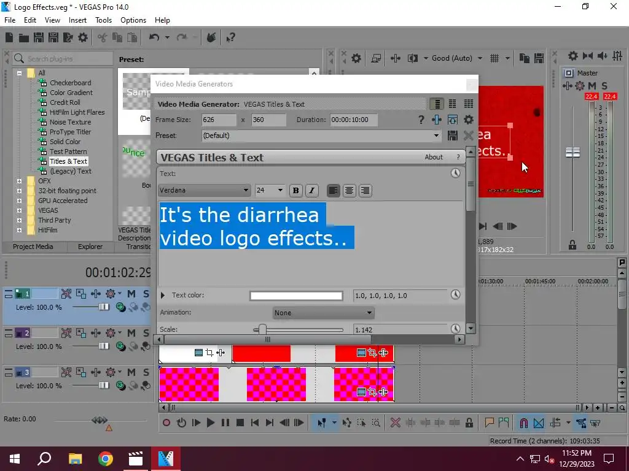Mute Track 1 with M button
629x471 pixels.
[x=131, y=294]
